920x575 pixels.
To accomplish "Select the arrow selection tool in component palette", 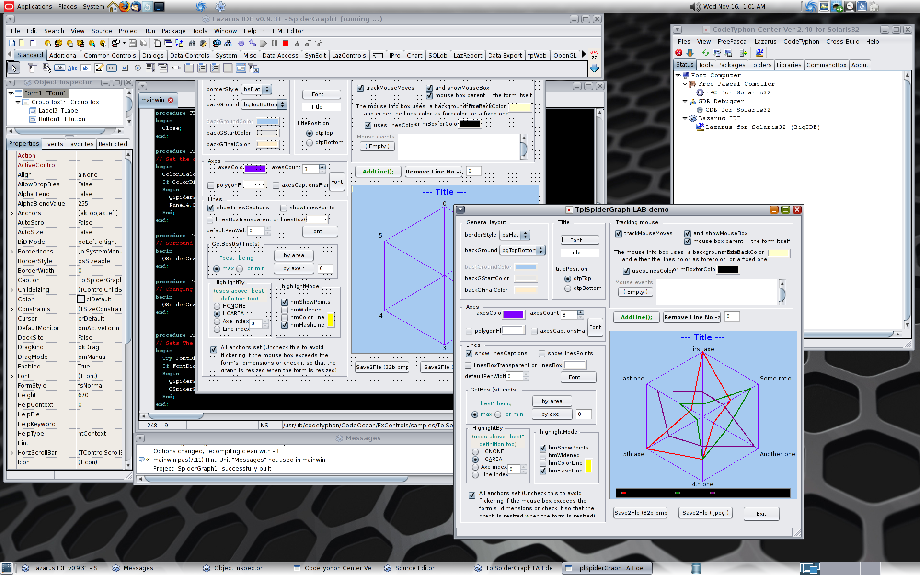I will pyautogui.click(x=13, y=68).
